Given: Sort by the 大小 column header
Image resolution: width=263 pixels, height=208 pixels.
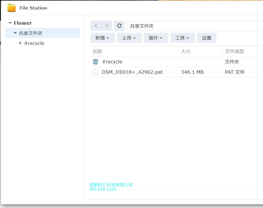Looking at the screenshot, I should (200, 51).
